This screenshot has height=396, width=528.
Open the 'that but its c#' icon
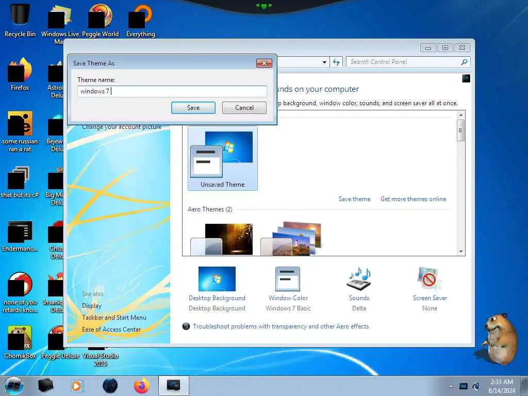20,182
